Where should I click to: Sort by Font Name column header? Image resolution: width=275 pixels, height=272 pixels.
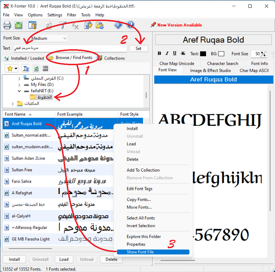pyautogui.click(x=29, y=114)
